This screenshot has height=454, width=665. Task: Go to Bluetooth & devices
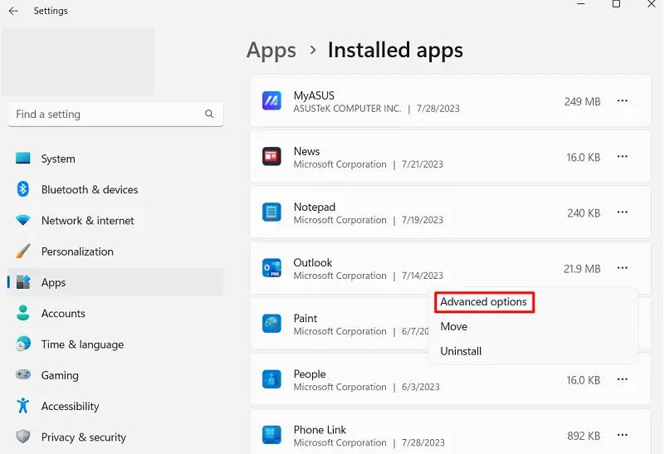coord(90,189)
